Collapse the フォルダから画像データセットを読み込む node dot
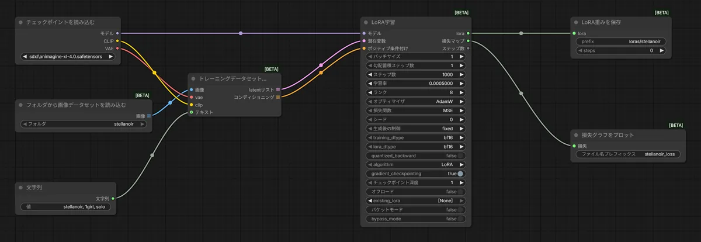This screenshot has height=242, width=701. click(20, 105)
